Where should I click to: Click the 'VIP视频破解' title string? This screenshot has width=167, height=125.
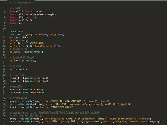coord(36,43)
